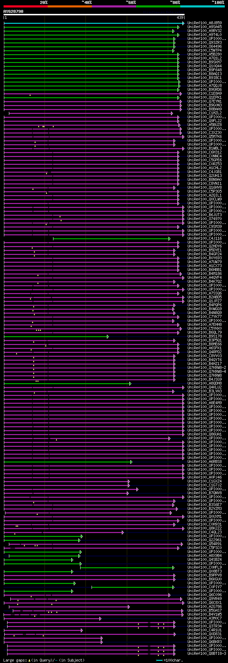
Task: Select hit label UniRef100_C5WTP4
Action: click(x=204, y=51)
